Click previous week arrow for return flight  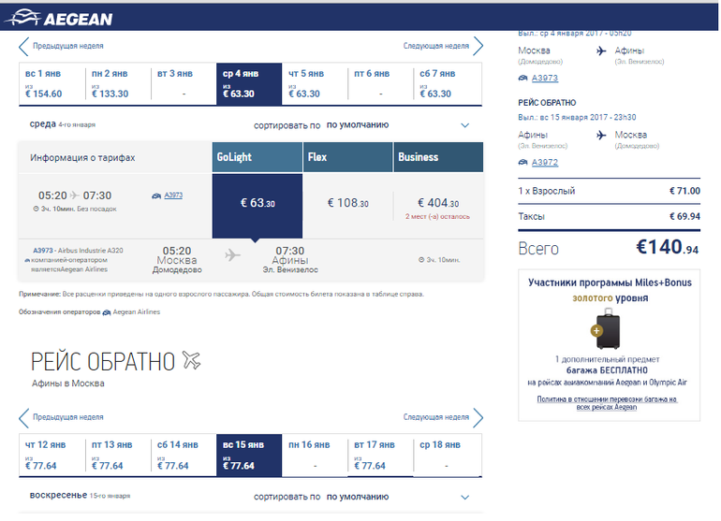point(23,417)
